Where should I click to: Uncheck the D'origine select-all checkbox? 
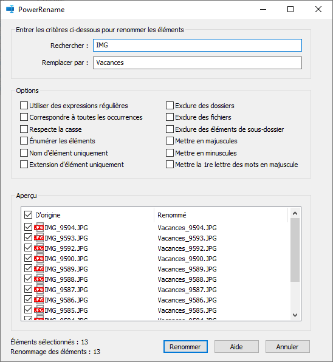28,214
